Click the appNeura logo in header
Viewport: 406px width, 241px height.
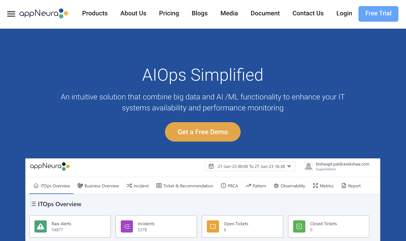pos(44,13)
